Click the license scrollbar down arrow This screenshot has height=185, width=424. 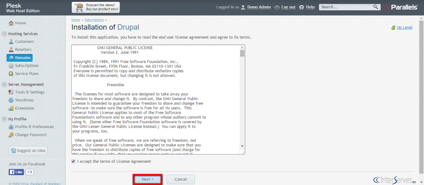coord(242,146)
